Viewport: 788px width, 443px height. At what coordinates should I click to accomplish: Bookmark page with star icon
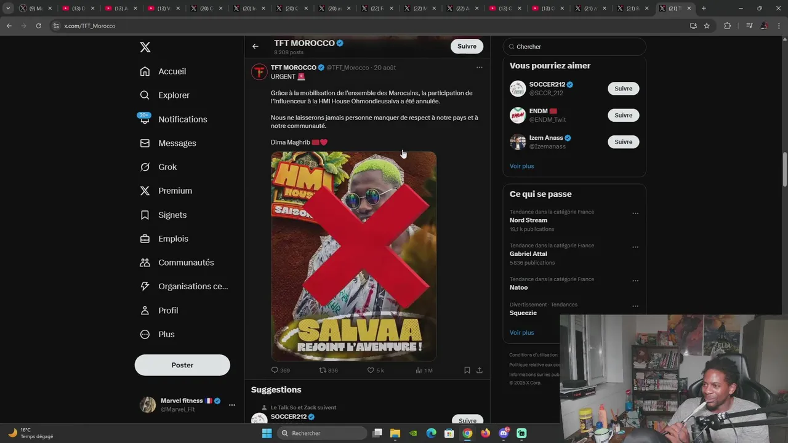(707, 26)
